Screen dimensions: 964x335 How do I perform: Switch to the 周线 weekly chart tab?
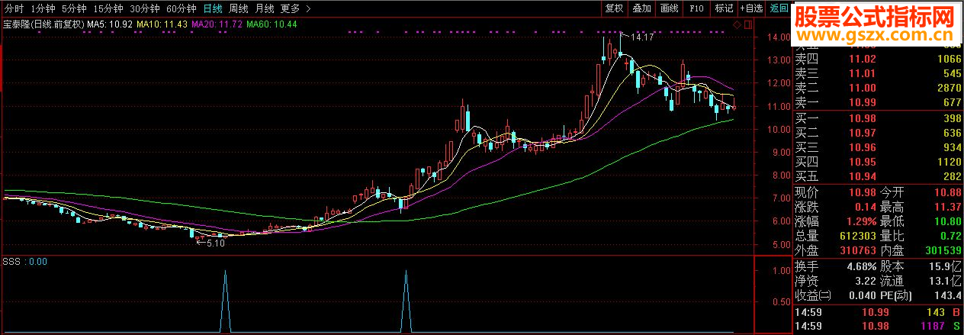pyautogui.click(x=239, y=8)
